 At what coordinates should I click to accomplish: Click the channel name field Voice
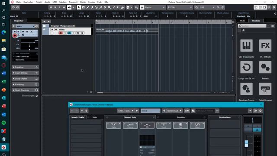pos(150,111)
